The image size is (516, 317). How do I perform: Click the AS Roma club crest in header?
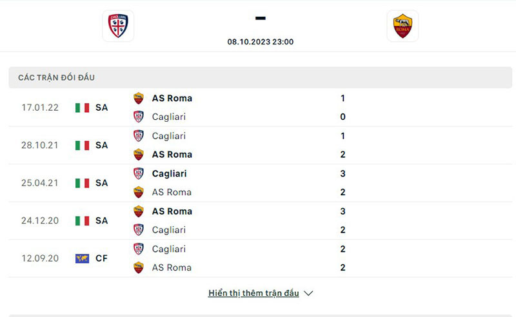[402, 26]
